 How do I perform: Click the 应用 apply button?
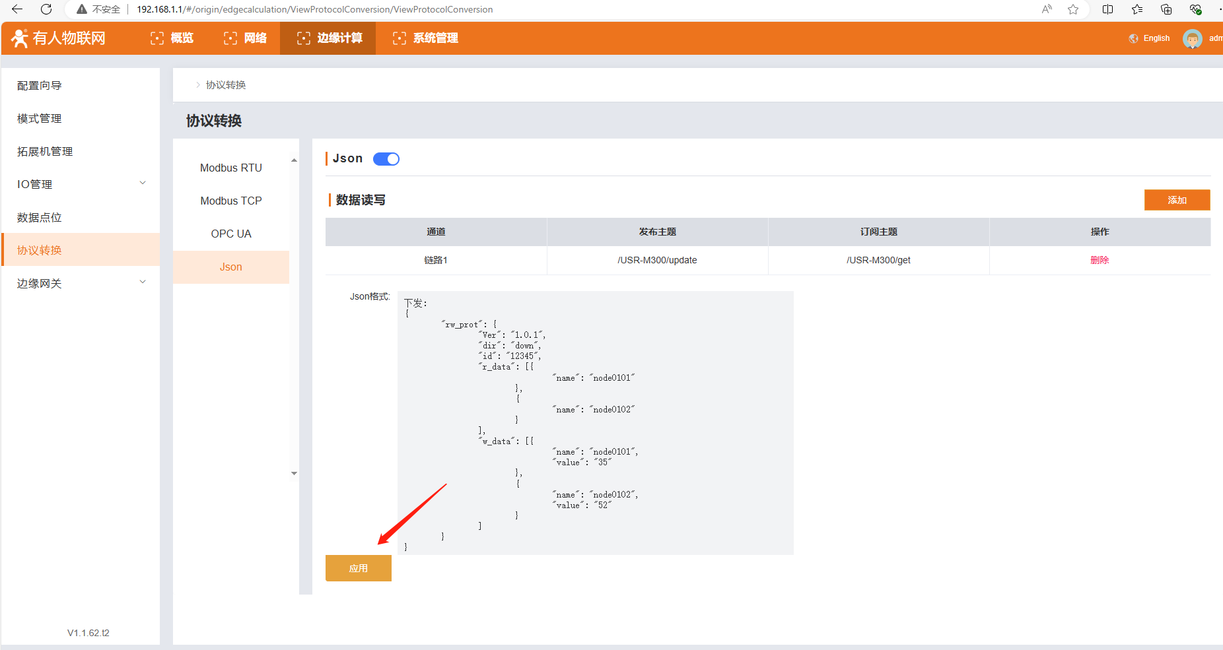tap(359, 568)
